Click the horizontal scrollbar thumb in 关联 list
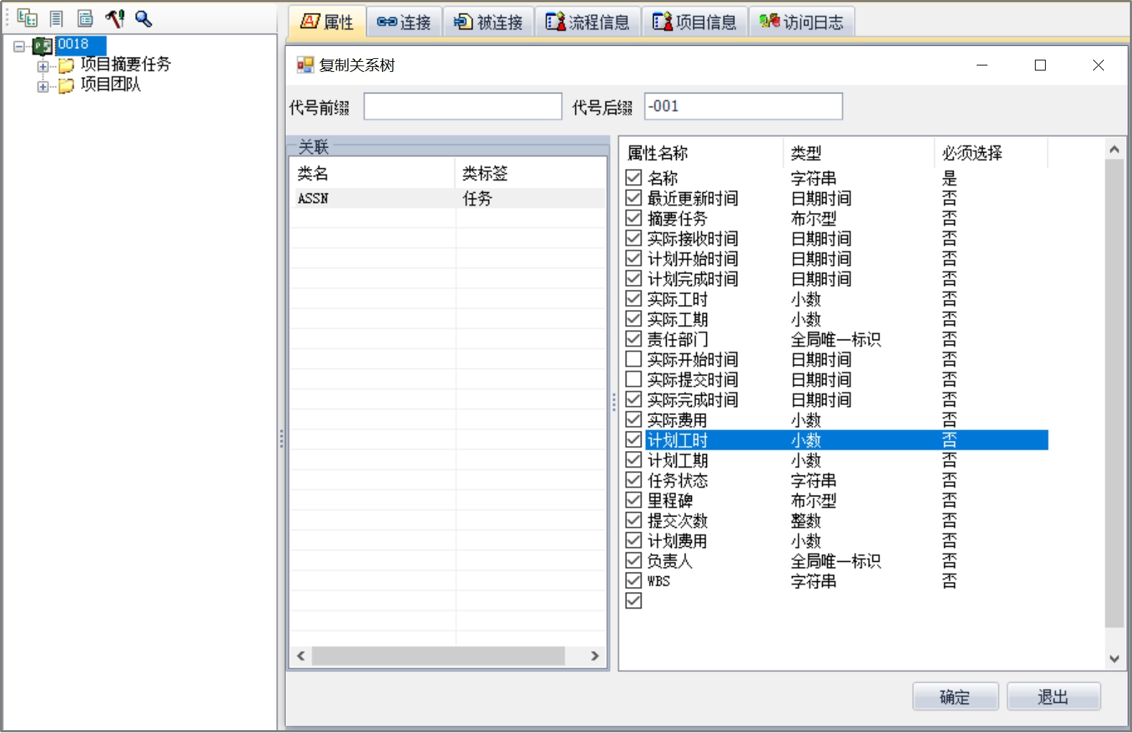1132x733 pixels. 438,656
